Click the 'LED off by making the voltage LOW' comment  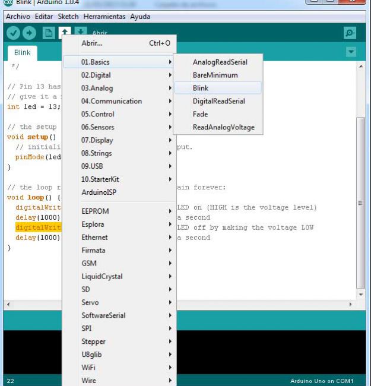tap(245, 227)
